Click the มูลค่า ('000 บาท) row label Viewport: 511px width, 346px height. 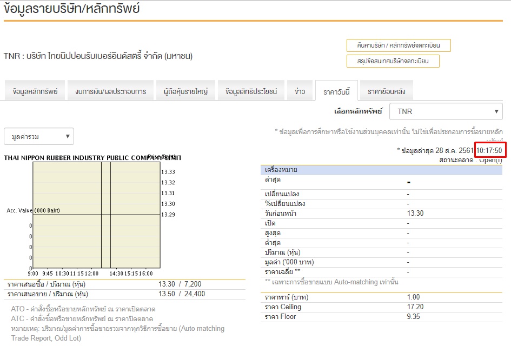(289, 262)
